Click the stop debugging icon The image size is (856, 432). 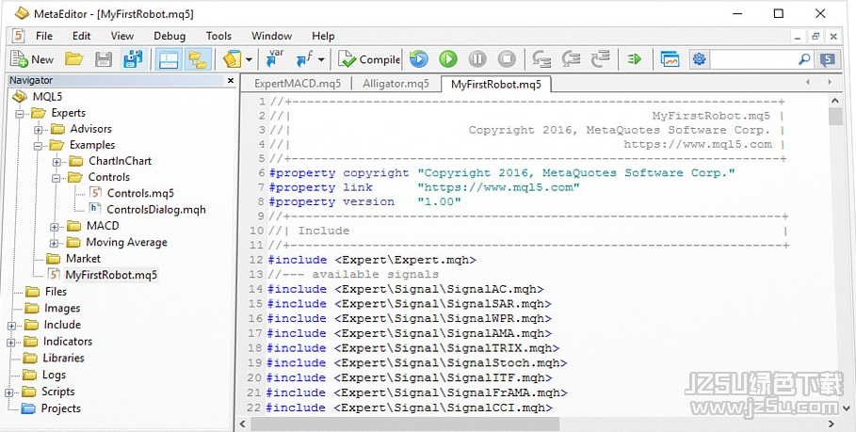click(x=507, y=59)
